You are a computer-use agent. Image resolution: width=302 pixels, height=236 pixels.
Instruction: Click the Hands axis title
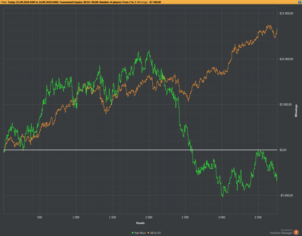click(x=140, y=223)
